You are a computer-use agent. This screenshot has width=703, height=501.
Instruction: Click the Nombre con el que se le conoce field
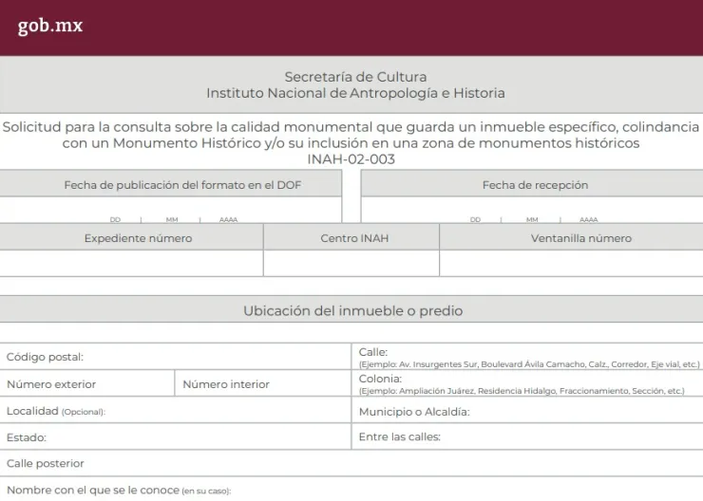click(x=351, y=490)
